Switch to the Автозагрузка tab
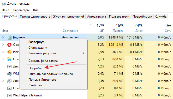 click(97, 17)
